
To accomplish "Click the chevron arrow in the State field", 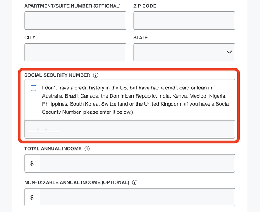I will 229,52.
